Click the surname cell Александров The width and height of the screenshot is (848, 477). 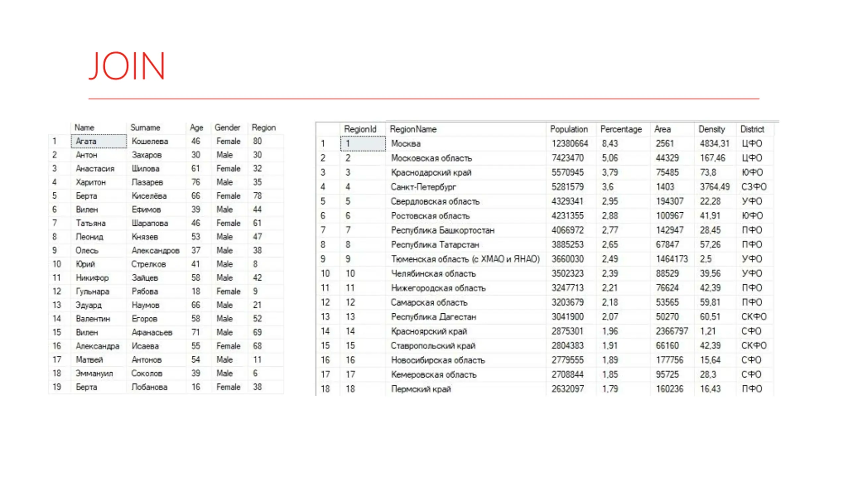click(155, 250)
